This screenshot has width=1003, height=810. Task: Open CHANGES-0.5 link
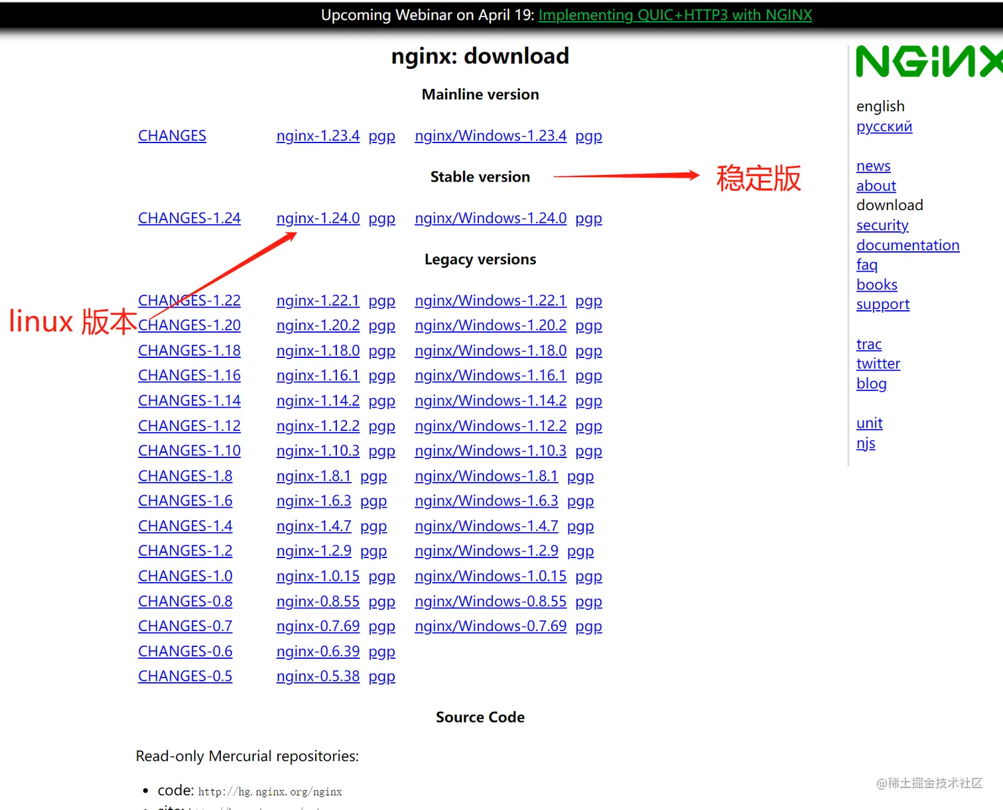pos(185,676)
